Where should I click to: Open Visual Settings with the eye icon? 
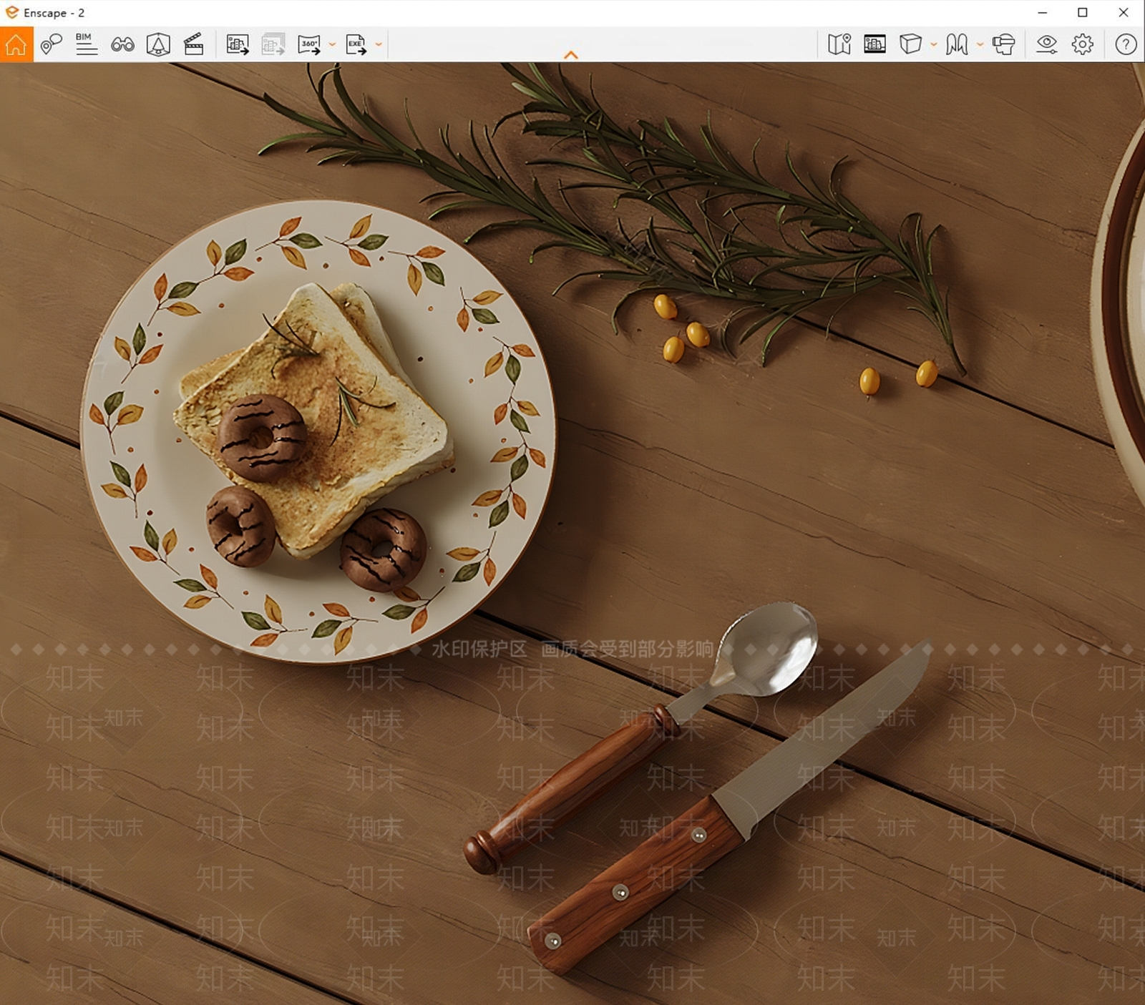pyautogui.click(x=1046, y=44)
